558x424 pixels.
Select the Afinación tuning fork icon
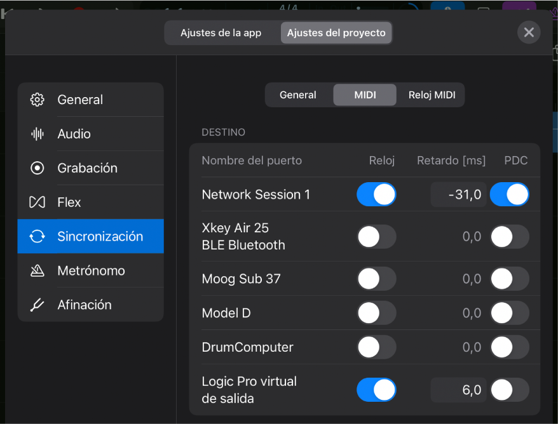37,305
